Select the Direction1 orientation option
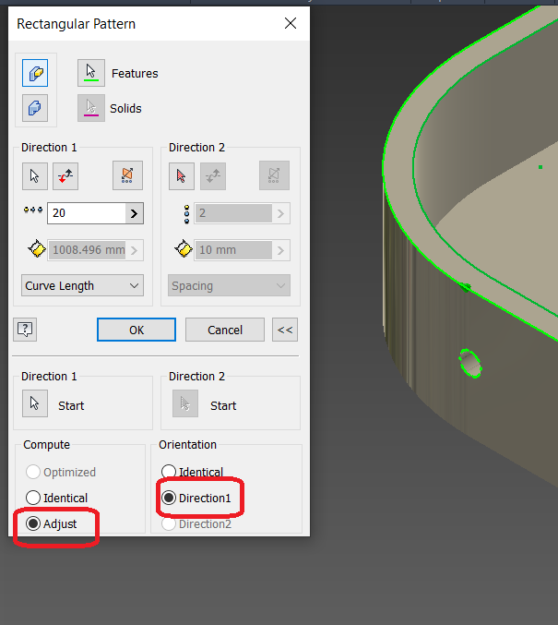The image size is (558, 625). coord(196,498)
